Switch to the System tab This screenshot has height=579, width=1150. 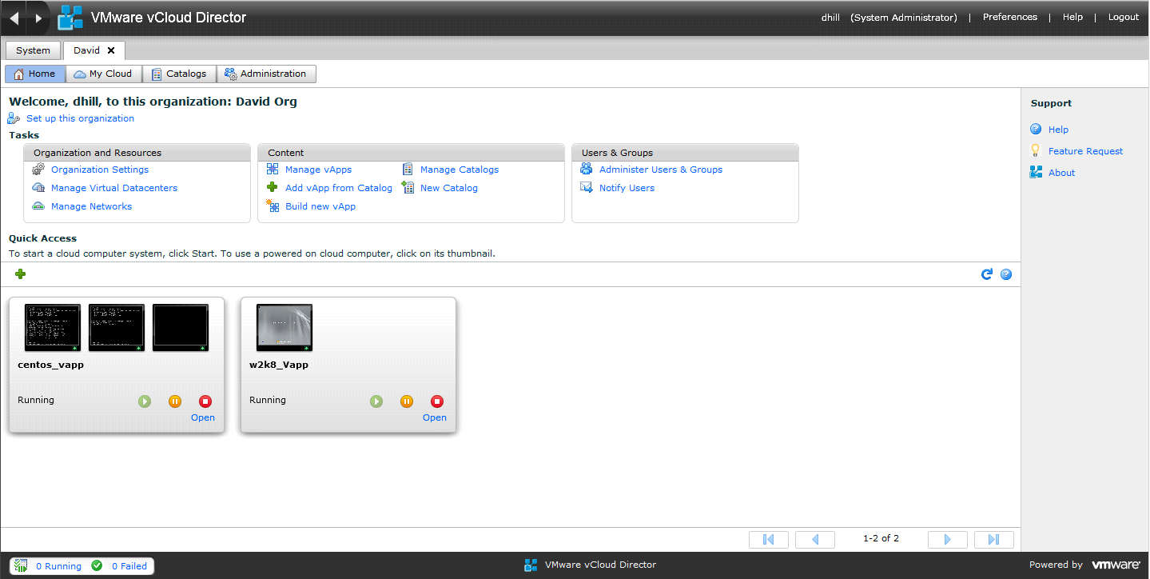pos(33,50)
